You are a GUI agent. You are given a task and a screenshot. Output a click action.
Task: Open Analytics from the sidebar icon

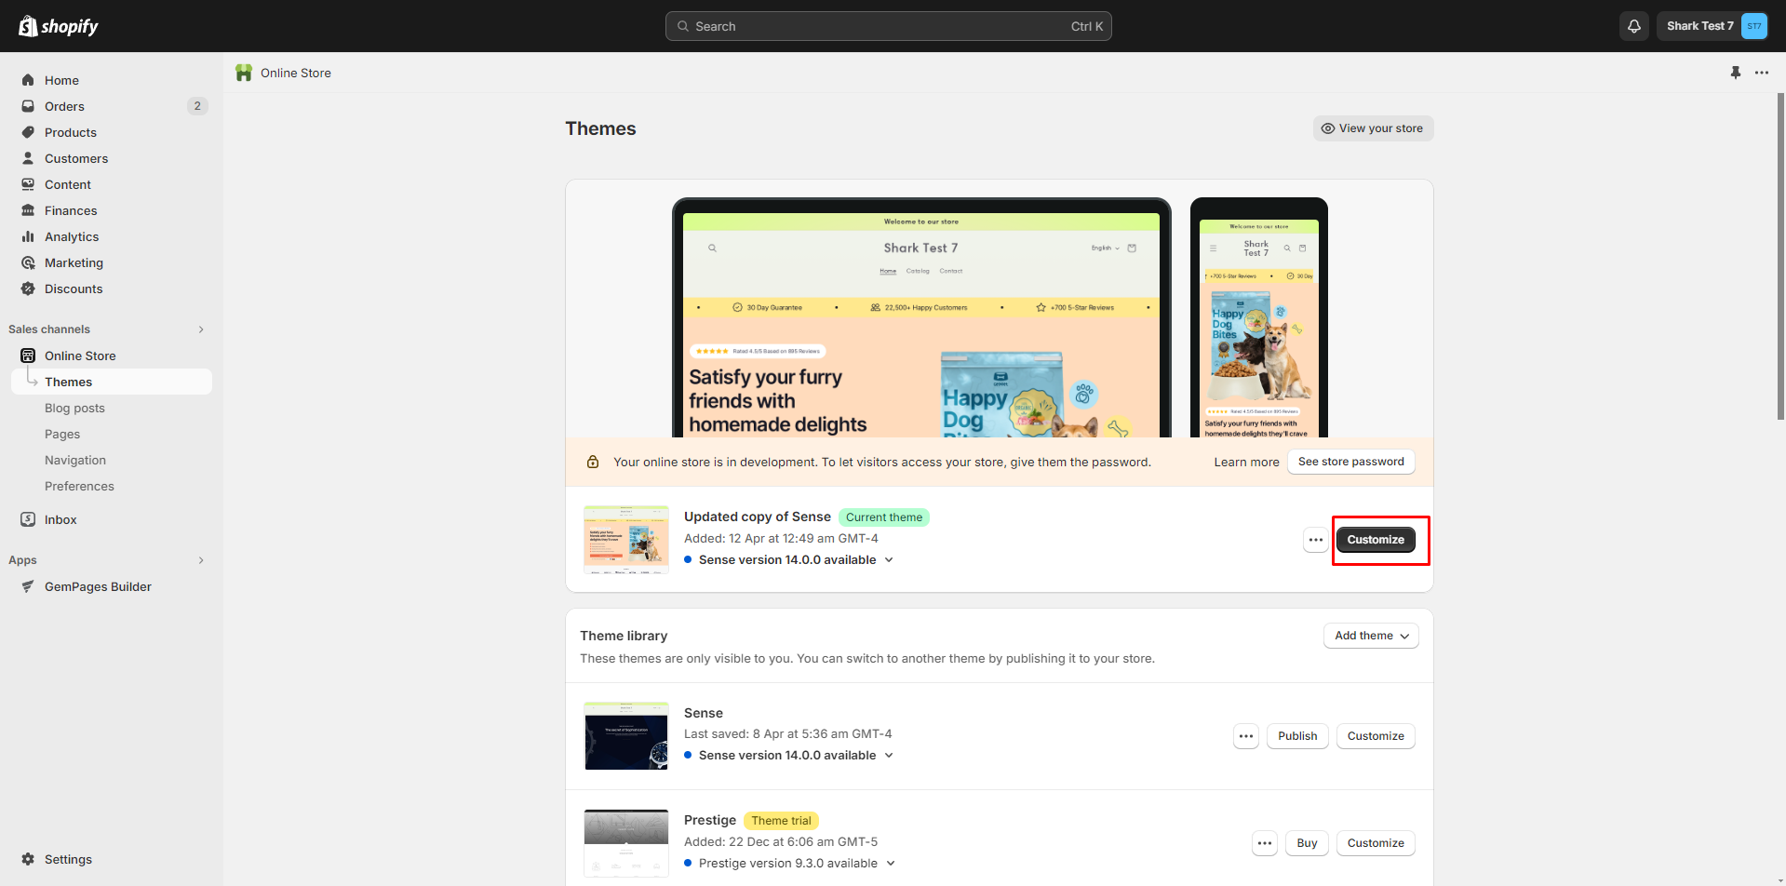point(28,236)
